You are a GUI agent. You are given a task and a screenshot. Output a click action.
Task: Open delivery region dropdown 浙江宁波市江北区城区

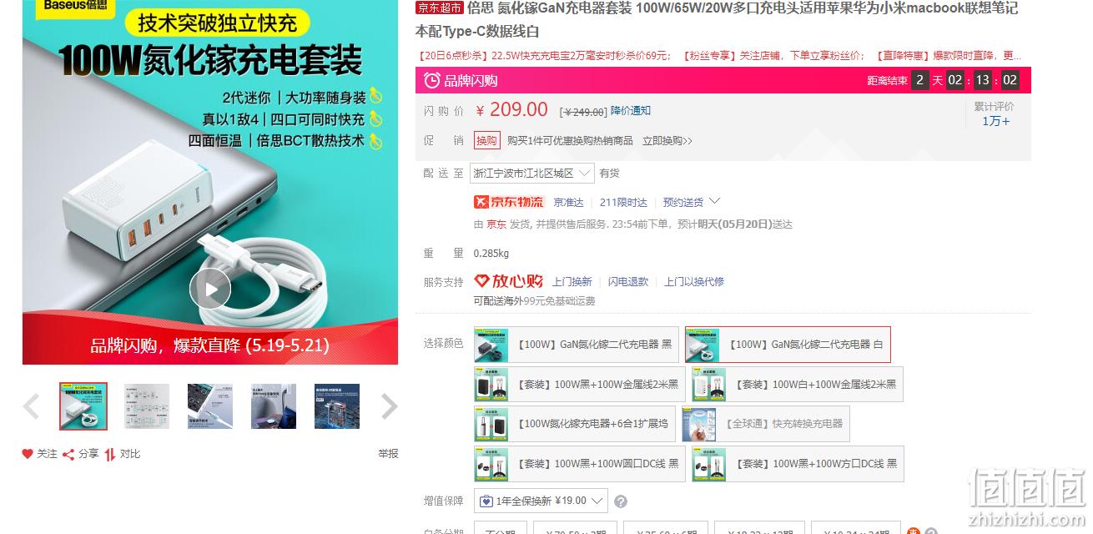pos(532,174)
